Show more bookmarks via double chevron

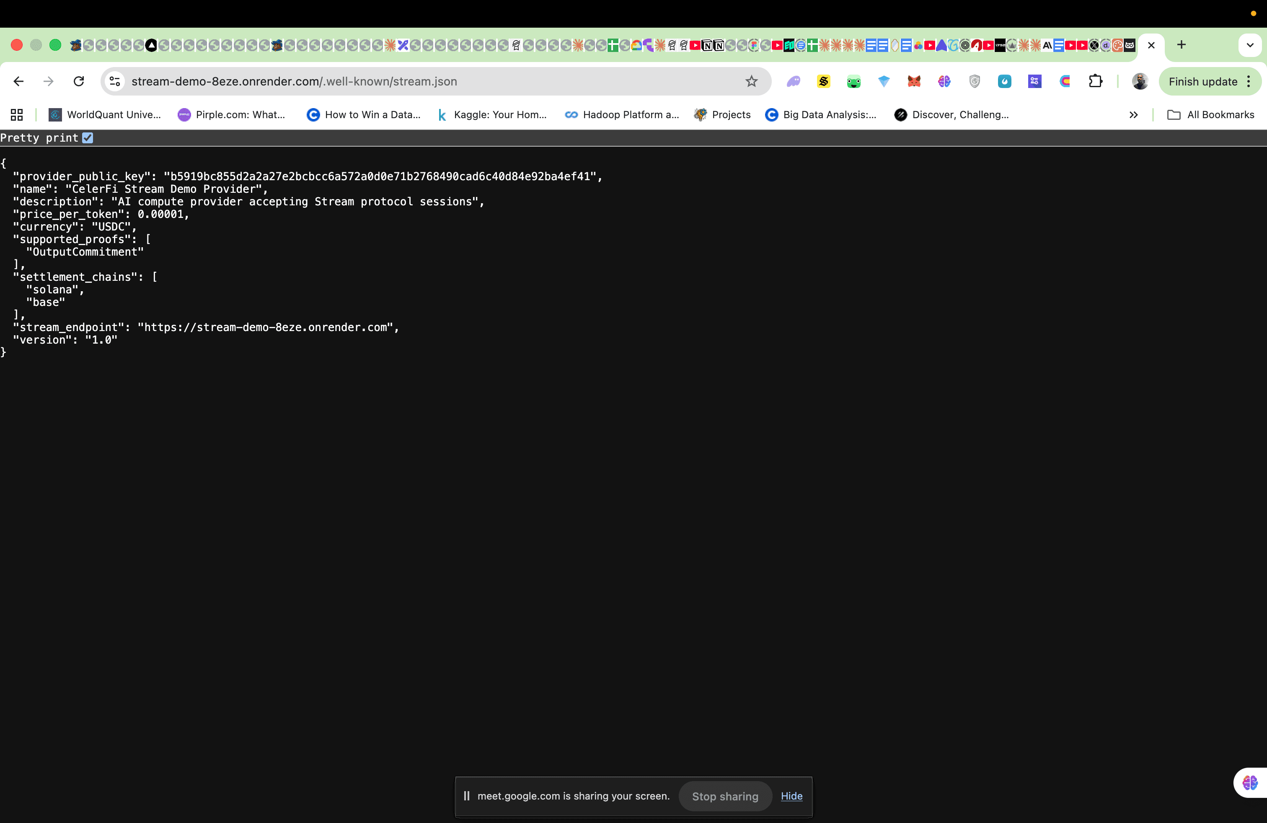pyautogui.click(x=1133, y=114)
